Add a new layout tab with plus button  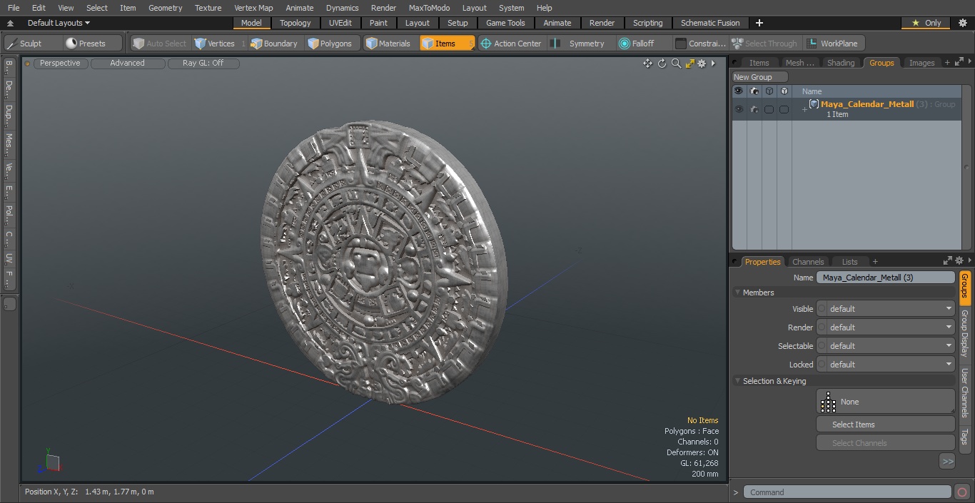759,23
